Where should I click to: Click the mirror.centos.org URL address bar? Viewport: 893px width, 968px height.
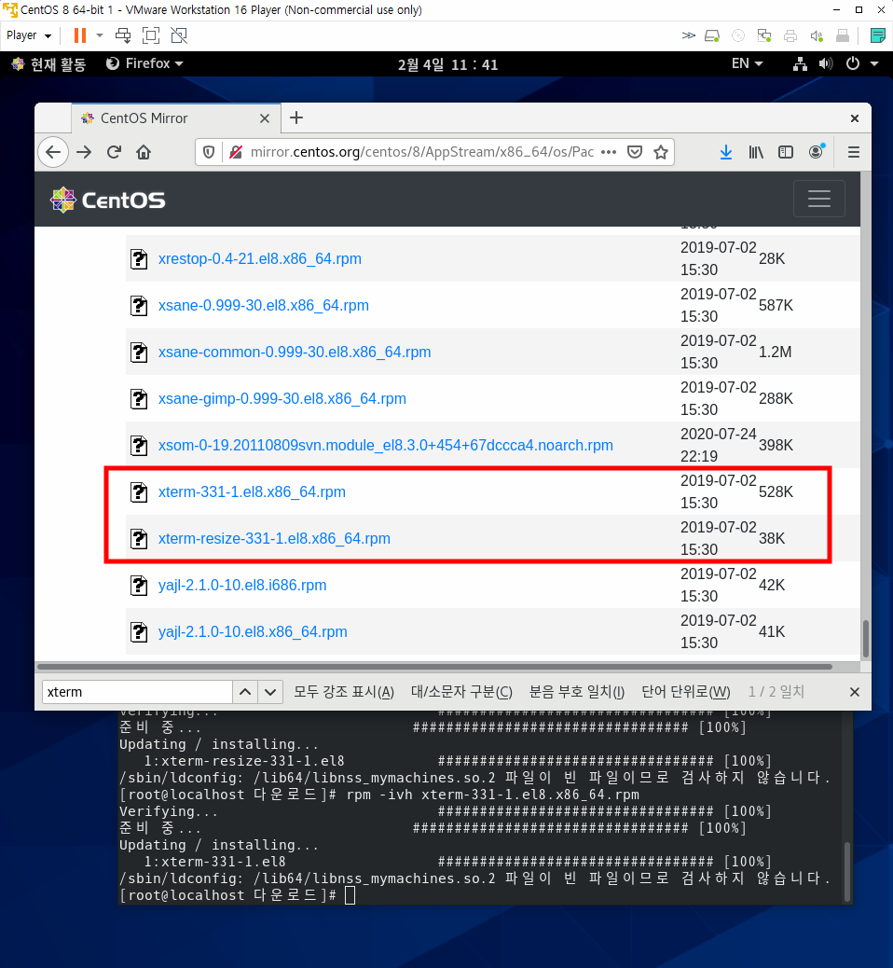click(x=422, y=152)
